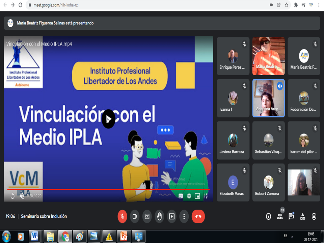Unmute the video player volume icon

click(22, 196)
